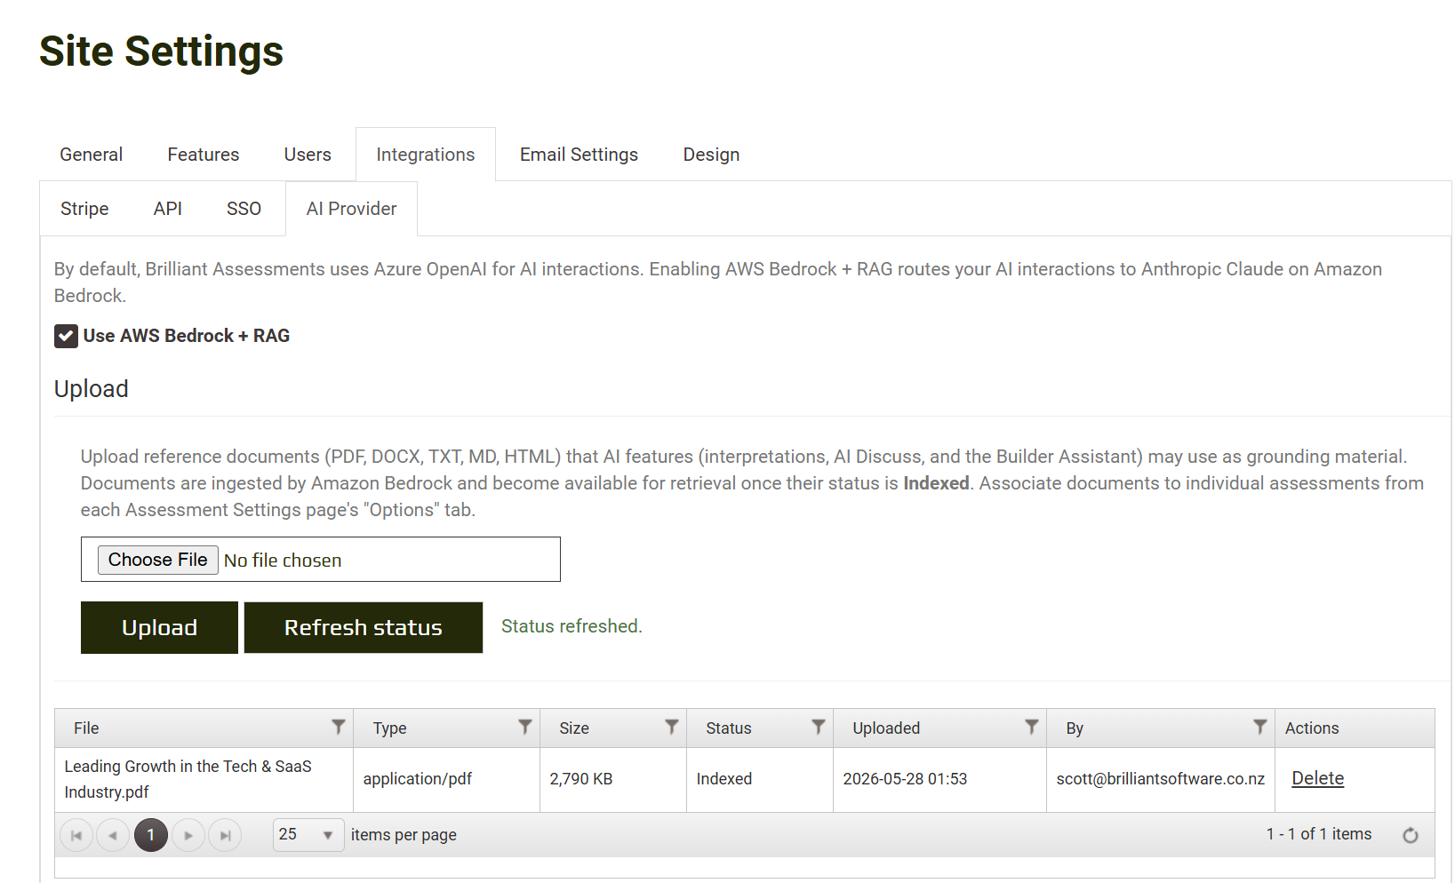Select the AI Provider sub-tab
This screenshot has height=883, width=1455.
(x=351, y=209)
